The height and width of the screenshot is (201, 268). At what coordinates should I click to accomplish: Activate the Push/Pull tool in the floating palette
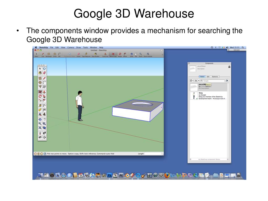tap(44, 92)
